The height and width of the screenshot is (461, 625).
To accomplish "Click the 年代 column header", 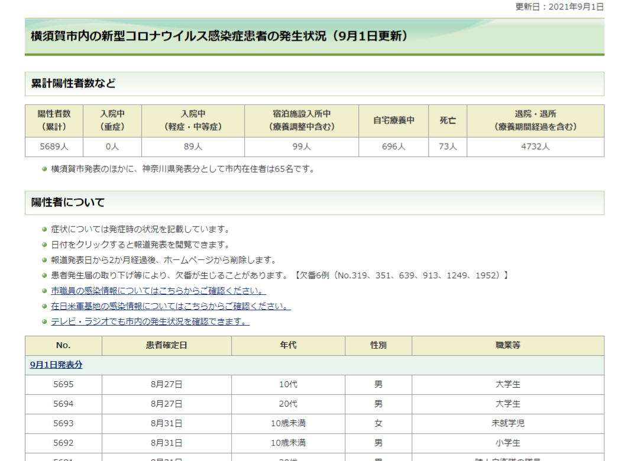I will [x=288, y=345].
